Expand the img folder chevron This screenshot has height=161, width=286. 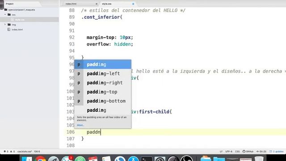[5, 24]
